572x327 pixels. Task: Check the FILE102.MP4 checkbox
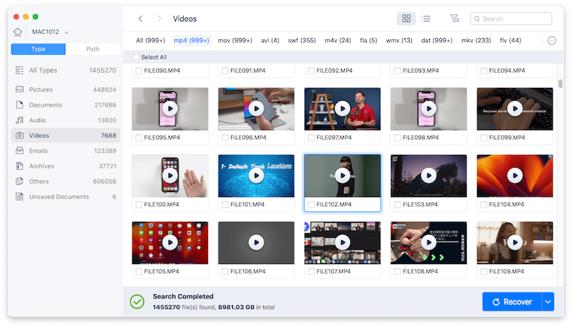(311, 205)
